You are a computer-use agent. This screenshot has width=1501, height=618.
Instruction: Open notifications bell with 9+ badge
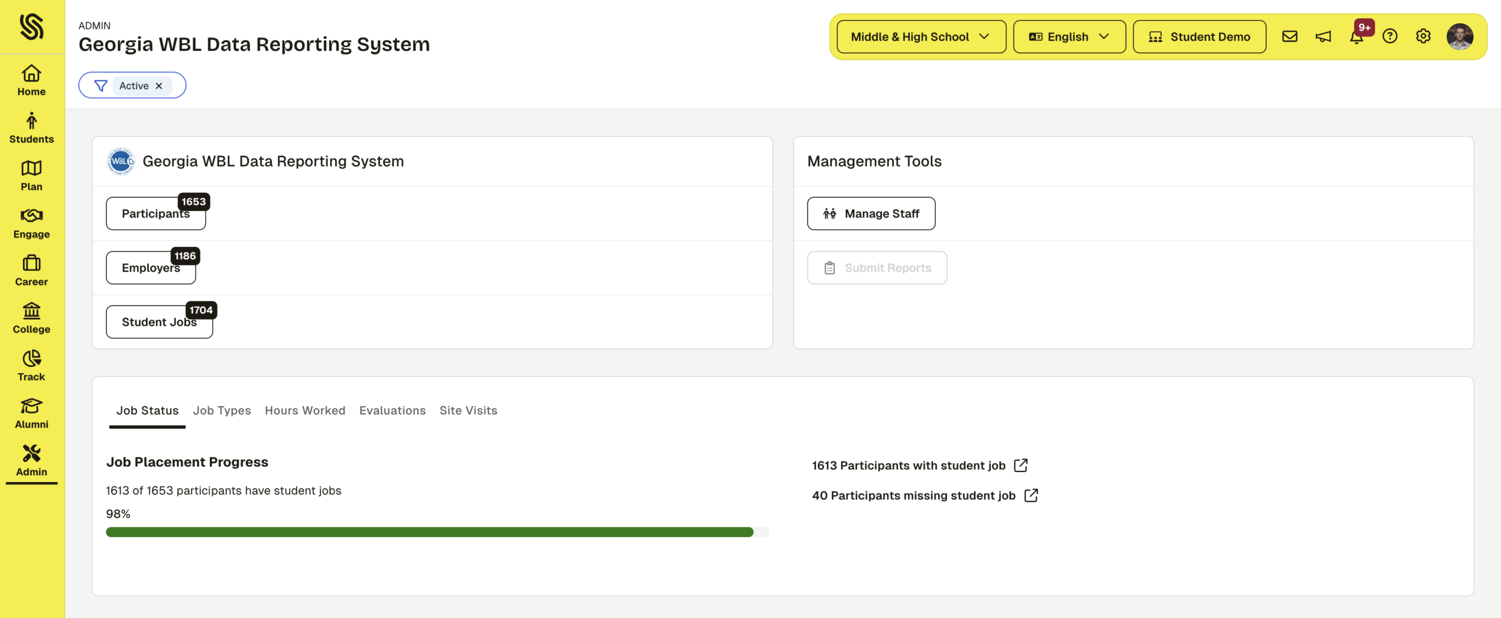pos(1356,37)
